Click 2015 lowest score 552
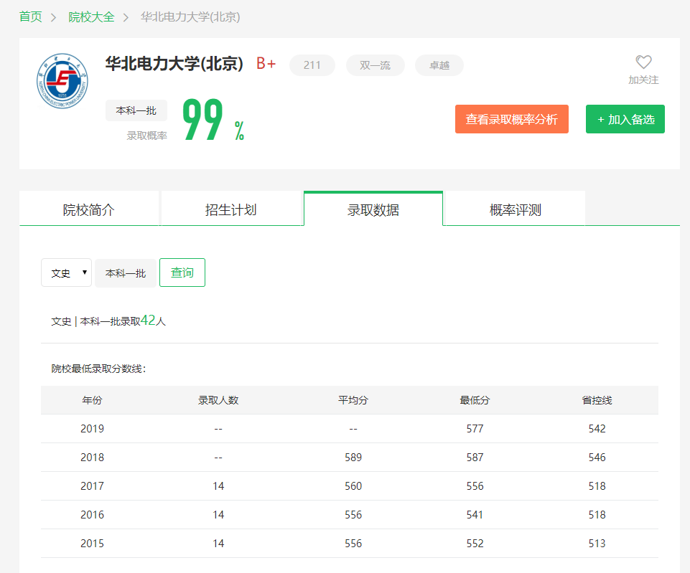This screenshot has height=573, width=690. (475, 544)
